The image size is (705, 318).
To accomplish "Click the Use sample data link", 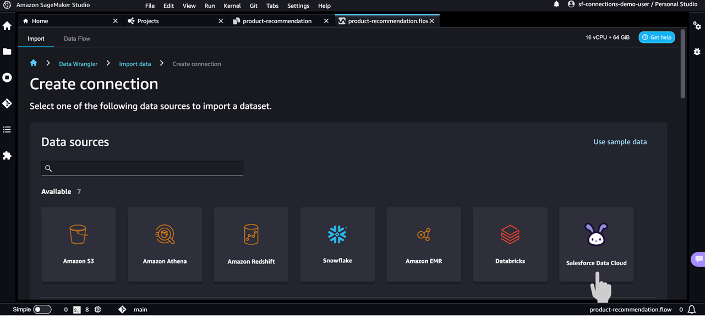I will (x=620, y=142).
